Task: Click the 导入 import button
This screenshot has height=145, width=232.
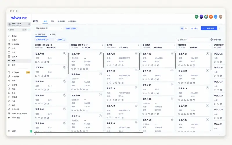Action: point(194,28)
